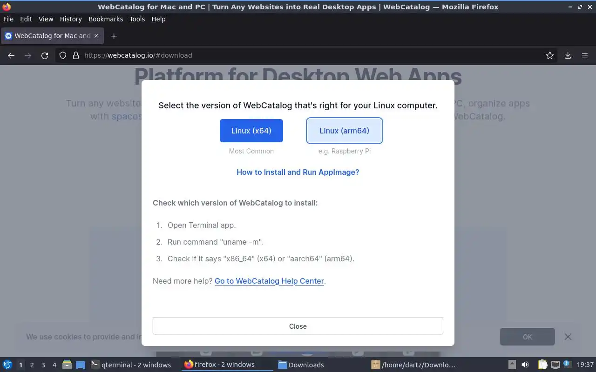Click the 'Open Terminal app.' step
The image size is (596, 372).
pyautogui.click(x=202, y=225)
